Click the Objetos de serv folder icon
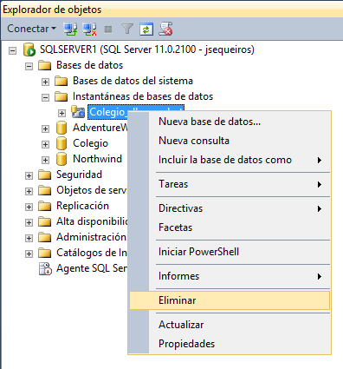The width and height of the screenshot is (343, 369). point(45,190)
